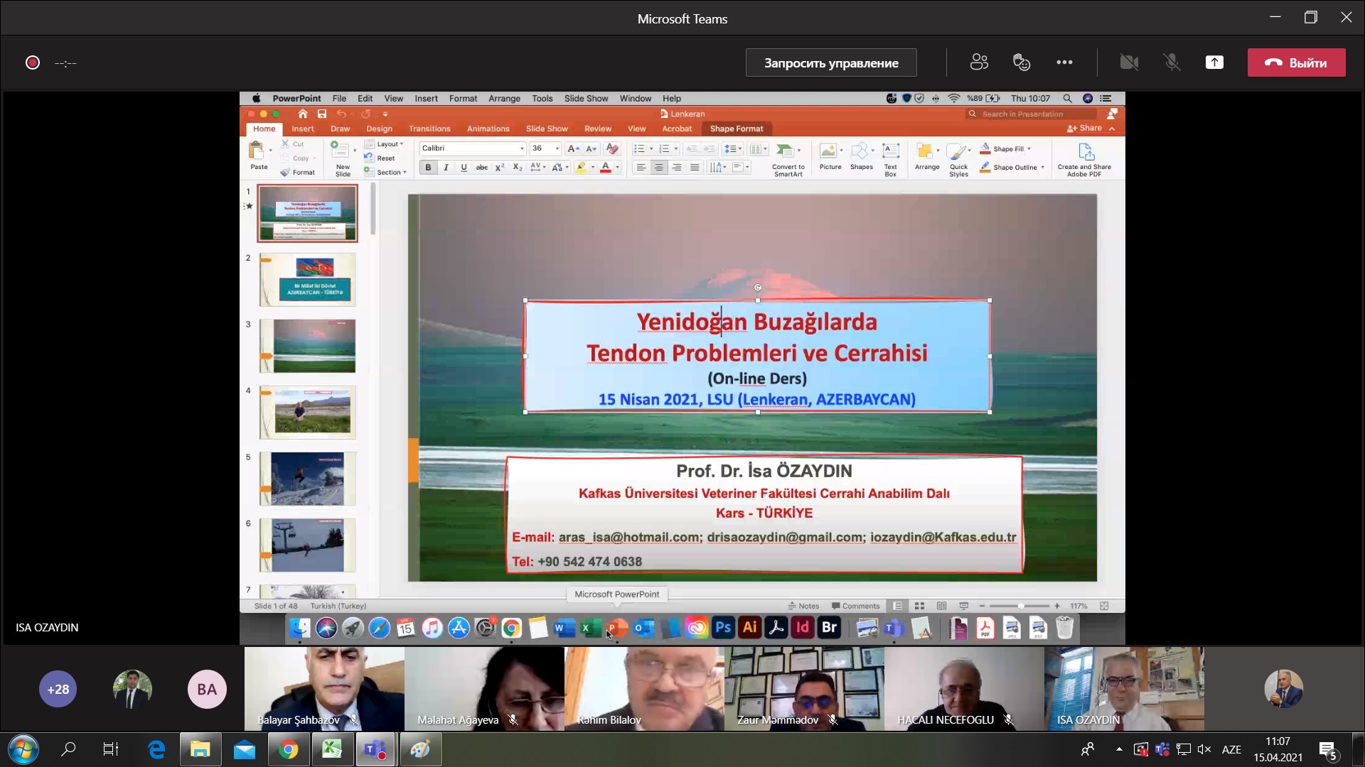Open Excel from Windows taskbar
The height and width of the screenshot is (767, 1365).
(x=331, y=749)
